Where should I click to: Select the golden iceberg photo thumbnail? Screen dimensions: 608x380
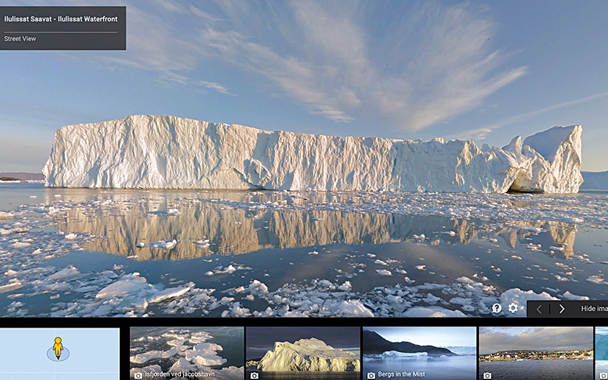click(303, 351)
